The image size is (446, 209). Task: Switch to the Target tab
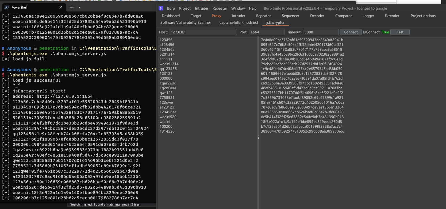[x=196, y=16]
